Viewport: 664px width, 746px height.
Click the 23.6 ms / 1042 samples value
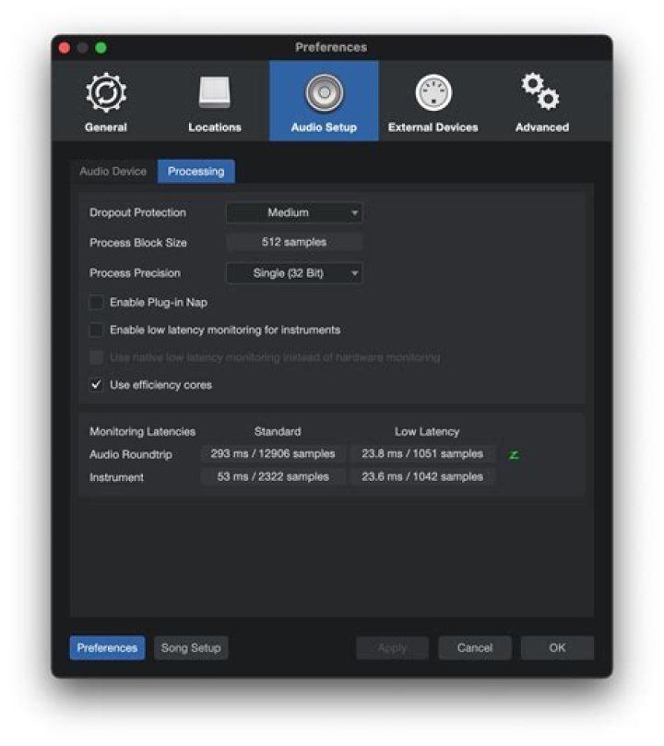click(422, 476)
